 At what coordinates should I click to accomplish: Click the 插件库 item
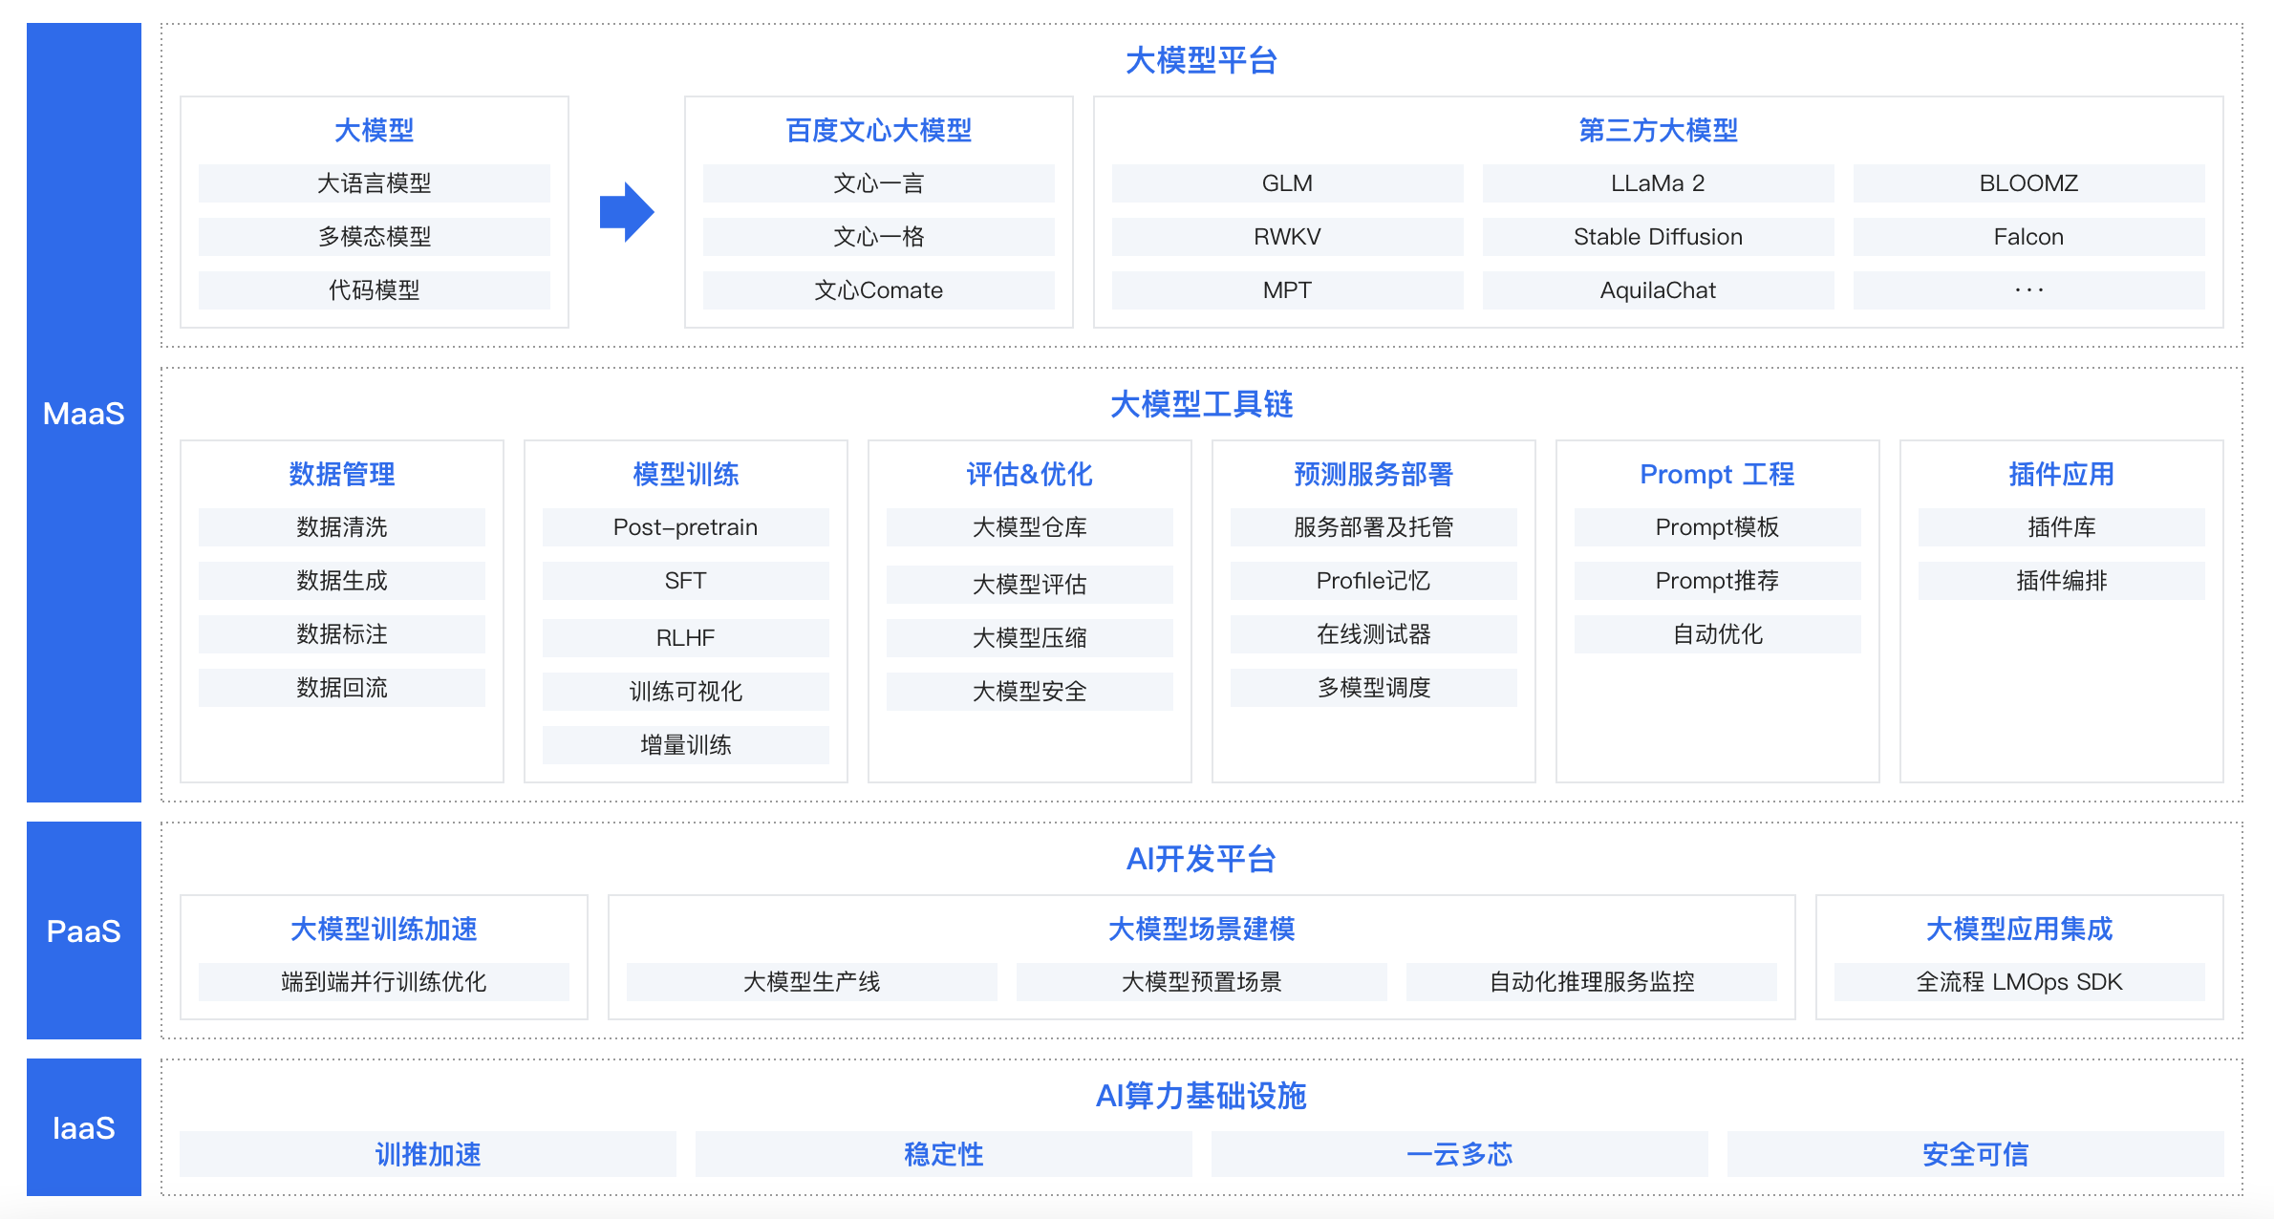[2062, 527]
